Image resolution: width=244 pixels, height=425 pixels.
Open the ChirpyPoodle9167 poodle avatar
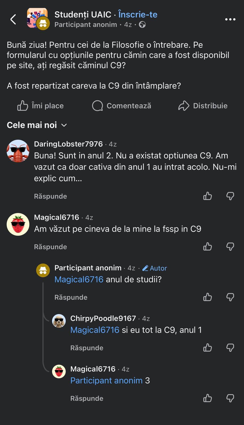pos(59,321)
